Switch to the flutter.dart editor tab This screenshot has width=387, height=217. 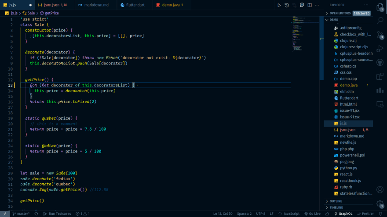(x=135, y=5)
